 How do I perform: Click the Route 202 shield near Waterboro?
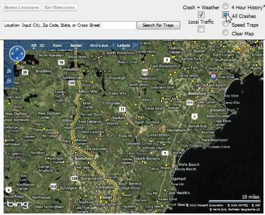[x=145, y=72]
